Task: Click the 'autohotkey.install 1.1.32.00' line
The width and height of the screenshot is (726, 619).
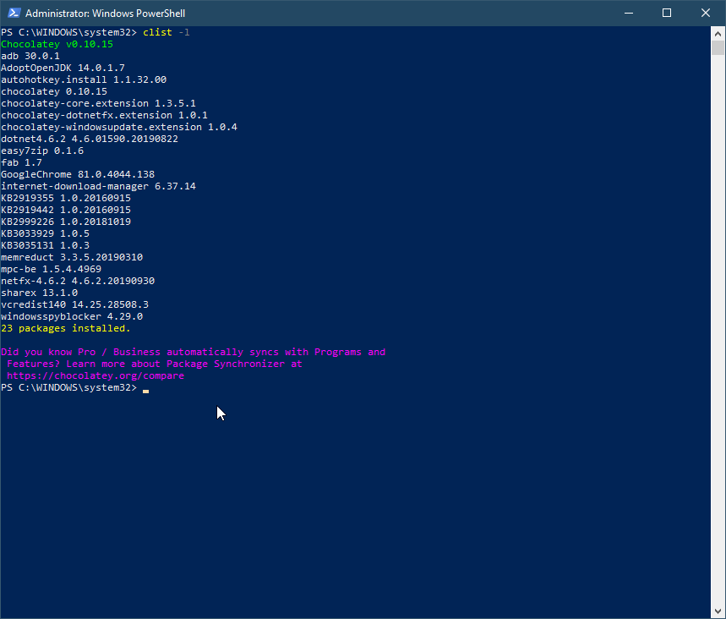Action: pyautogui.click(x=84, y=79)
